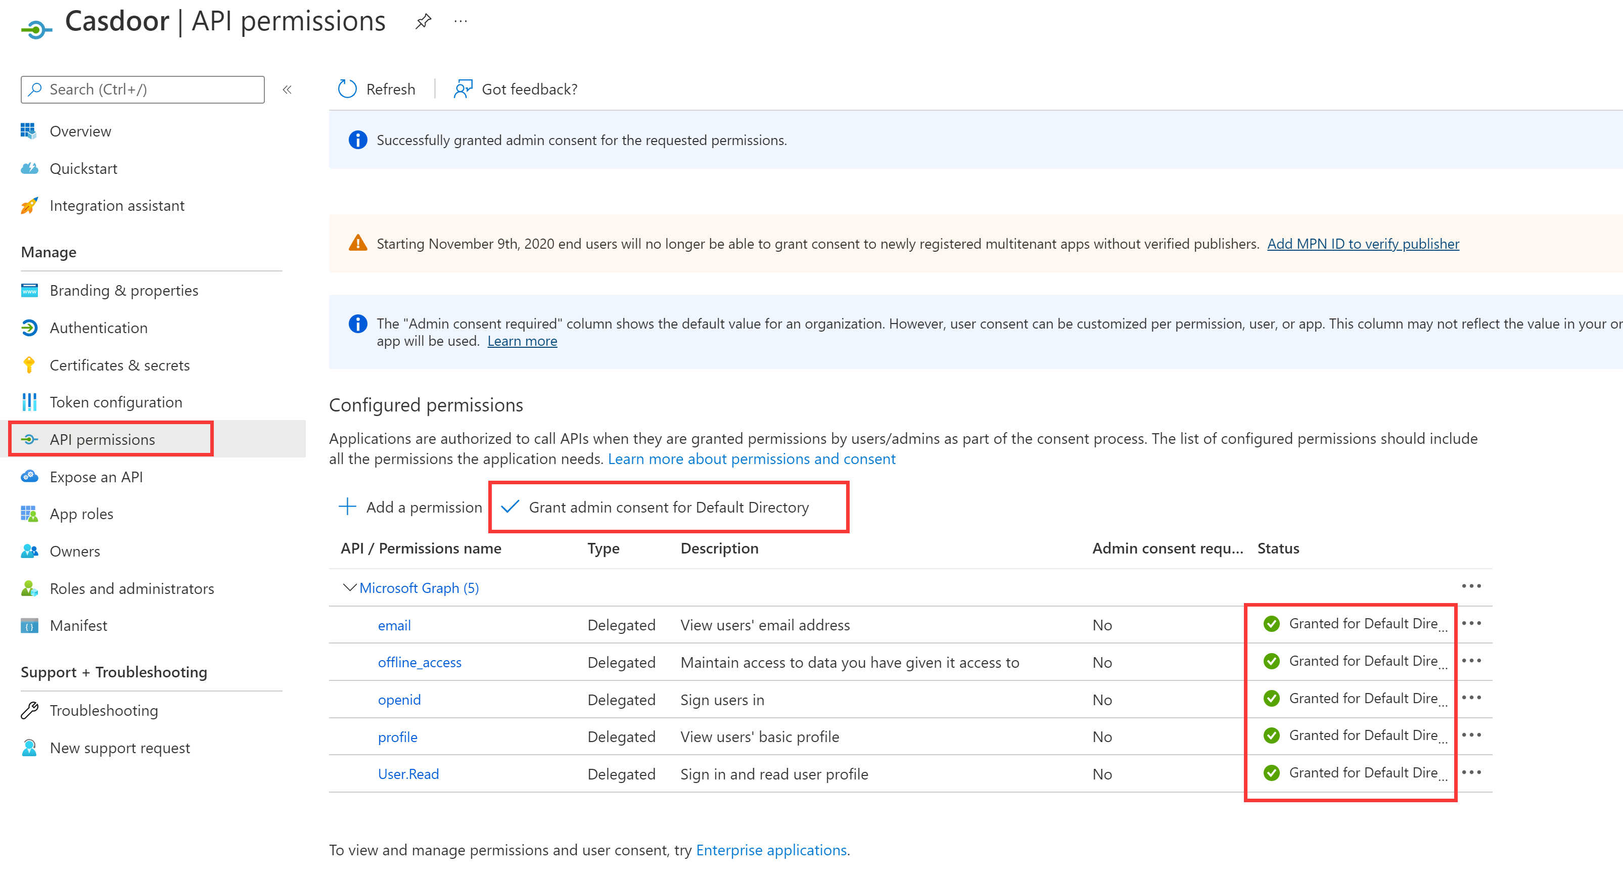This screenshot has width=1623, height=874.
Task: Click the Got feedback icon
Action: (463, 89)
